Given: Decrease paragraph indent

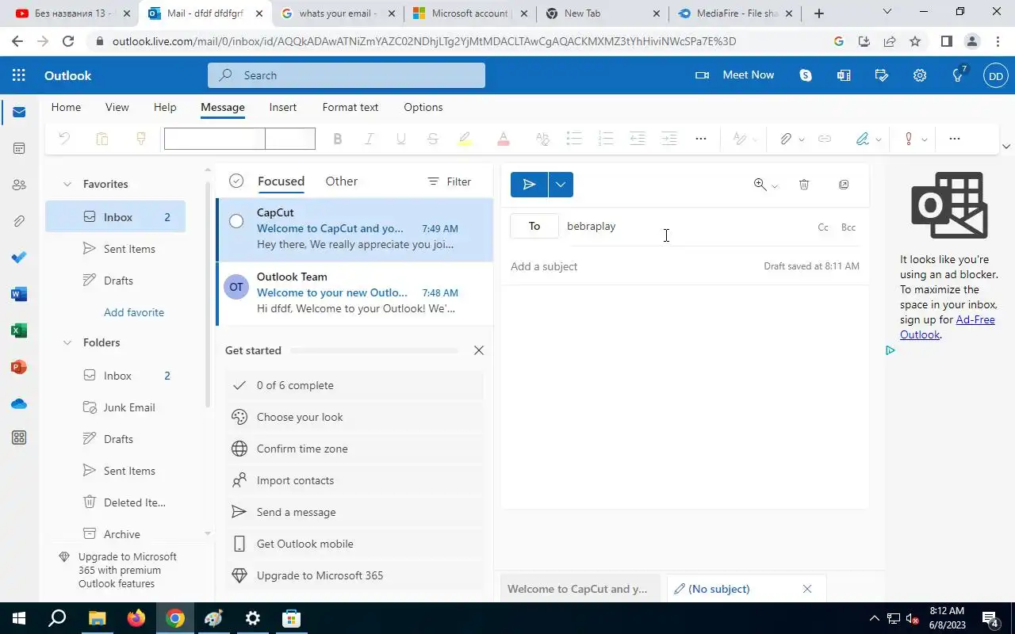Looking at the screenshot, I should pos(638,139).
